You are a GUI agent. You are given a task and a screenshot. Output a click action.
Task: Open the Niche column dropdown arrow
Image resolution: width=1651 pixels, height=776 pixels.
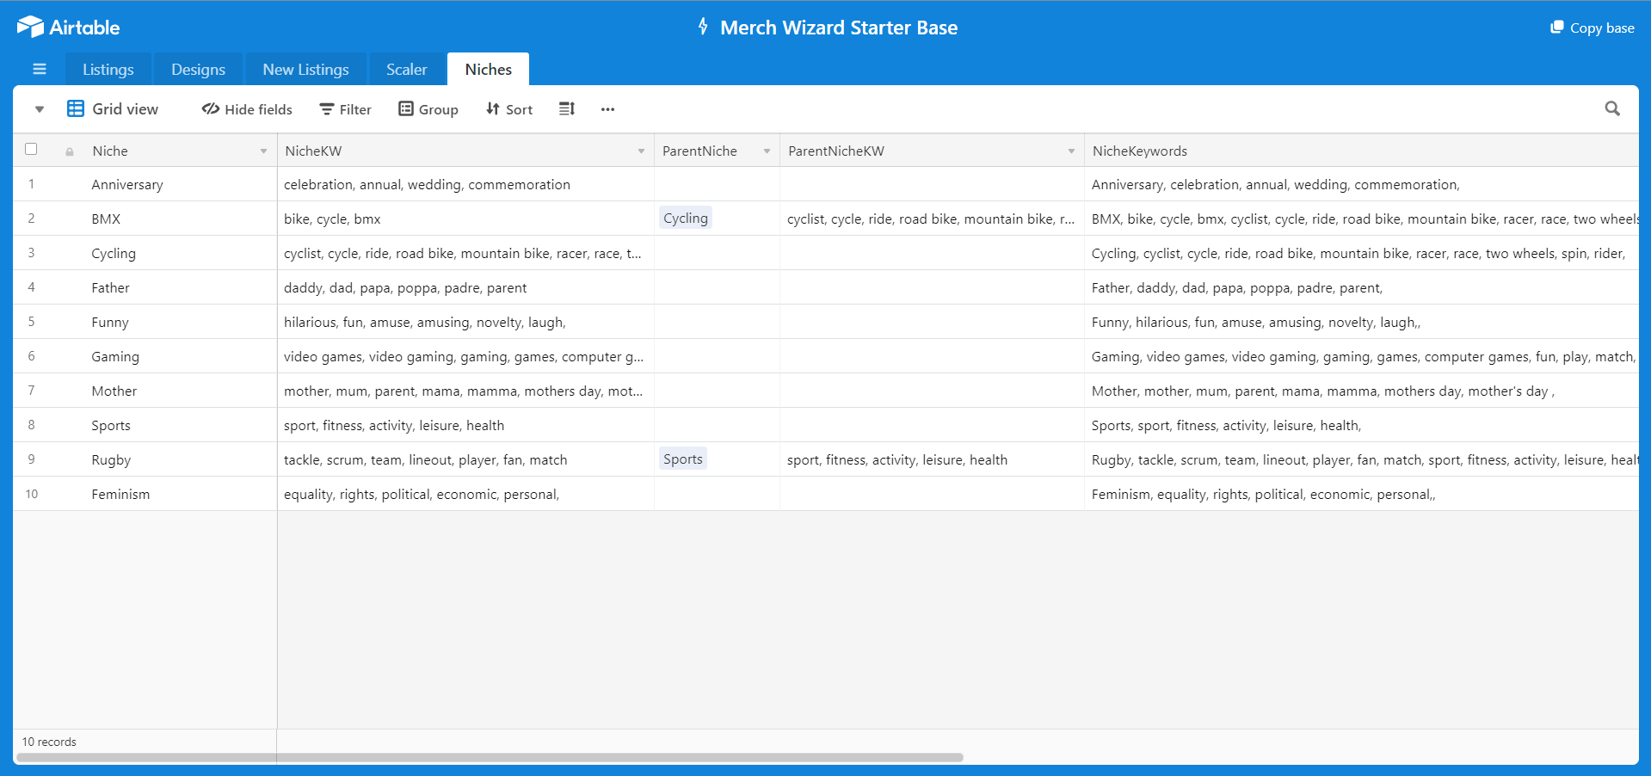[x=263, y=151]
